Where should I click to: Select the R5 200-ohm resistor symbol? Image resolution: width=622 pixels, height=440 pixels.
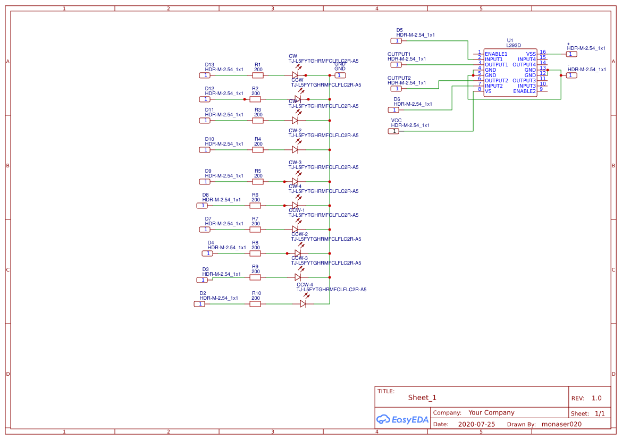pos(257,181)
